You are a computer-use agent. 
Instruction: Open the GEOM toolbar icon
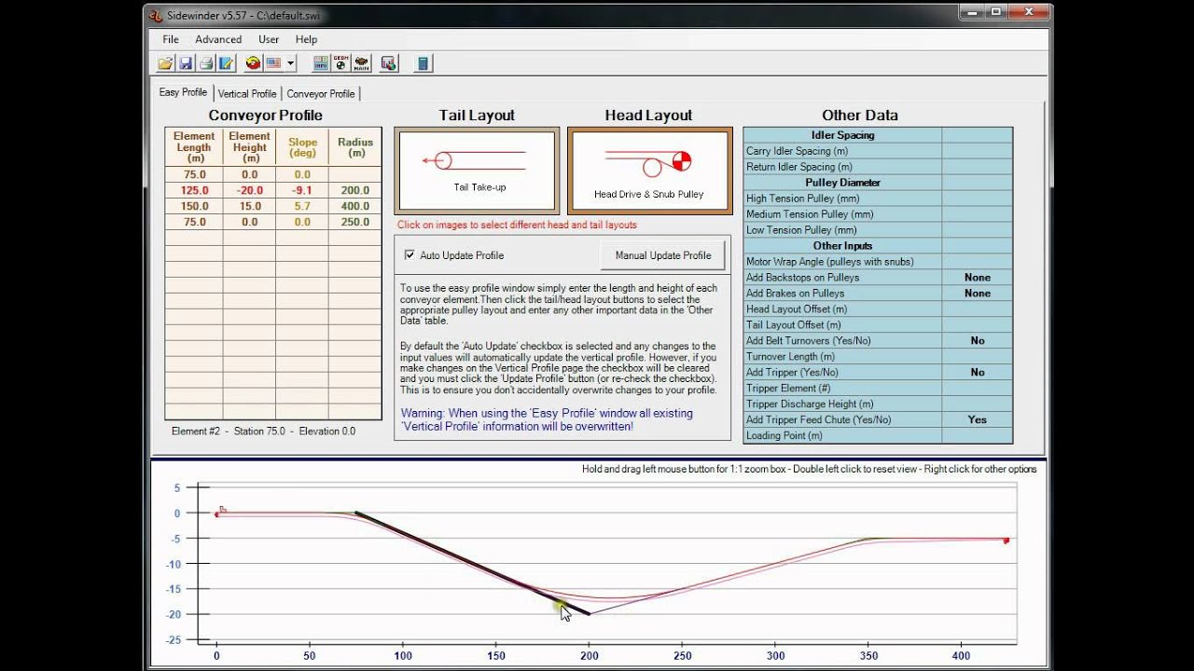pyautogui.click(x=340, y=63)
